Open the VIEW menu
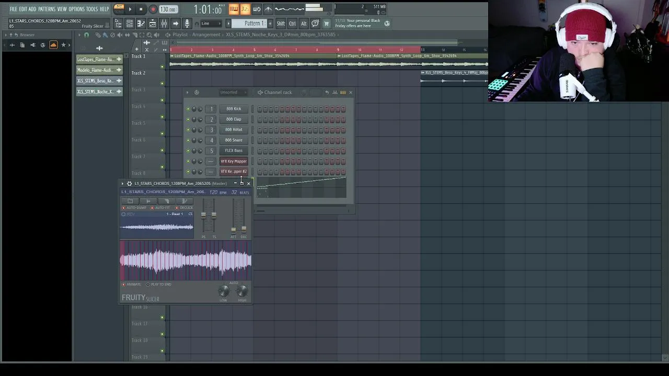This screenshot has height=376, width=669. (x=62, y=9)
